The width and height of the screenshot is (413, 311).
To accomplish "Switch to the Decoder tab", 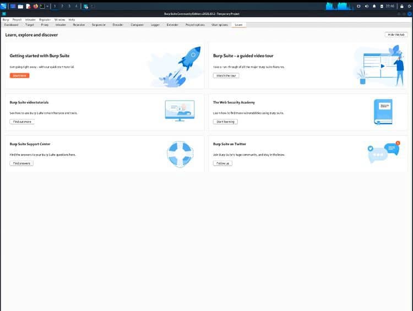I will click(118, 25).
